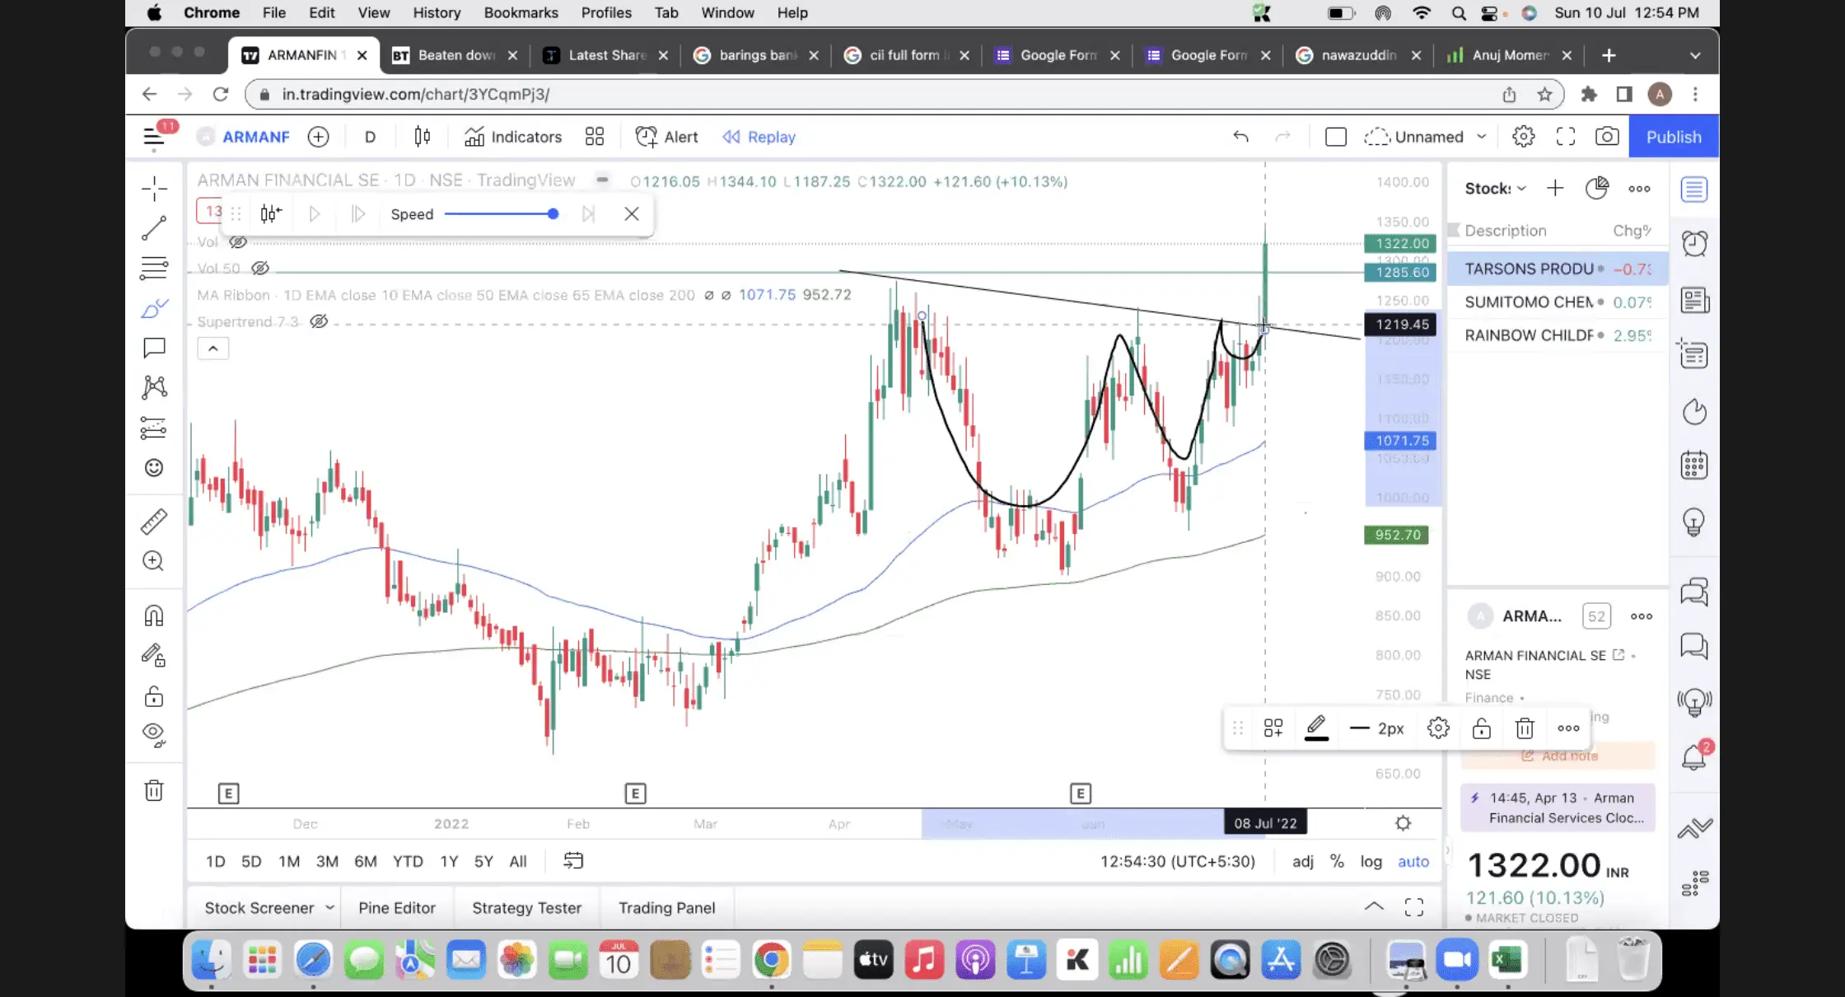1845x997 pixels.
Task: Open the Indicators panel
Action: tap(512, 137)
